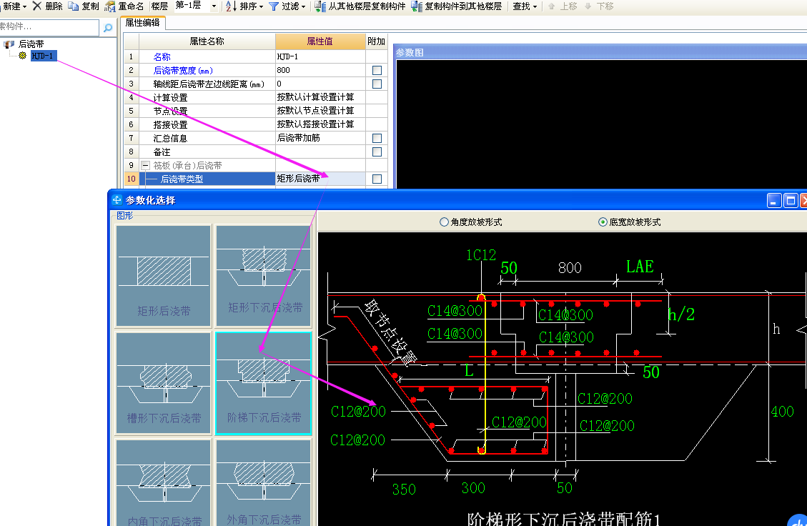807x526 pixels.
Task: Select 角度放坡形式 radio button
Action: point(444,222)
